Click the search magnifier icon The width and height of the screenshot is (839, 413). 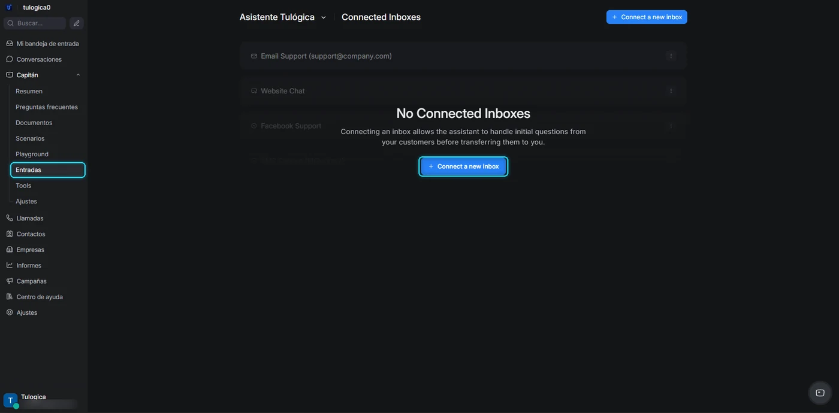coord(11,23)
